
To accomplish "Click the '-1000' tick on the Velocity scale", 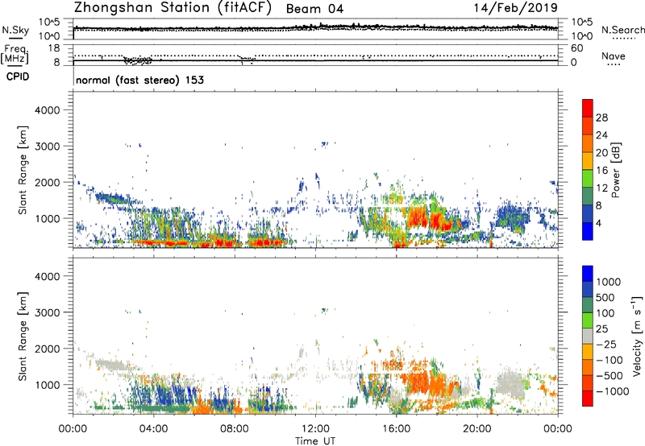I will pos(612,391).
